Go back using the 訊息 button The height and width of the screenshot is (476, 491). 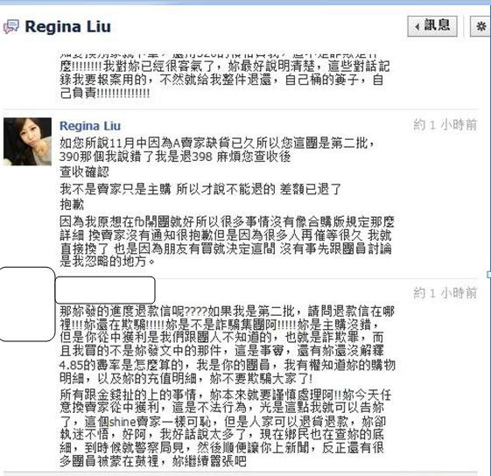[432, 26]
